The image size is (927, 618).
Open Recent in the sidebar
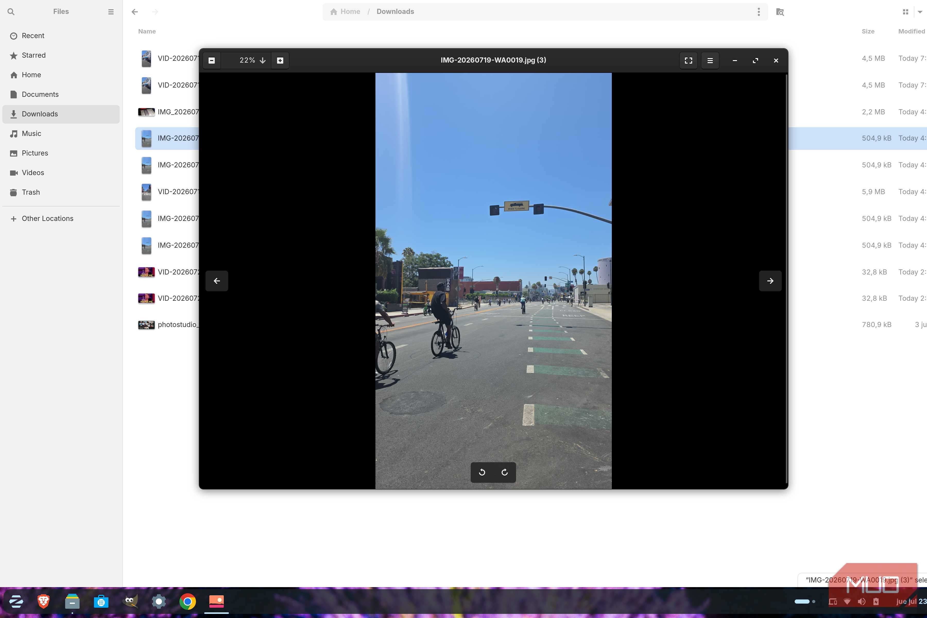61,36
